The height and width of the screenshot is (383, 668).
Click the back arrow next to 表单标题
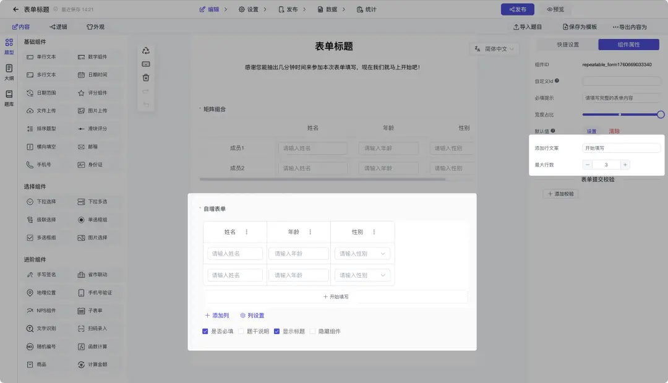click(x=15, y=9)
